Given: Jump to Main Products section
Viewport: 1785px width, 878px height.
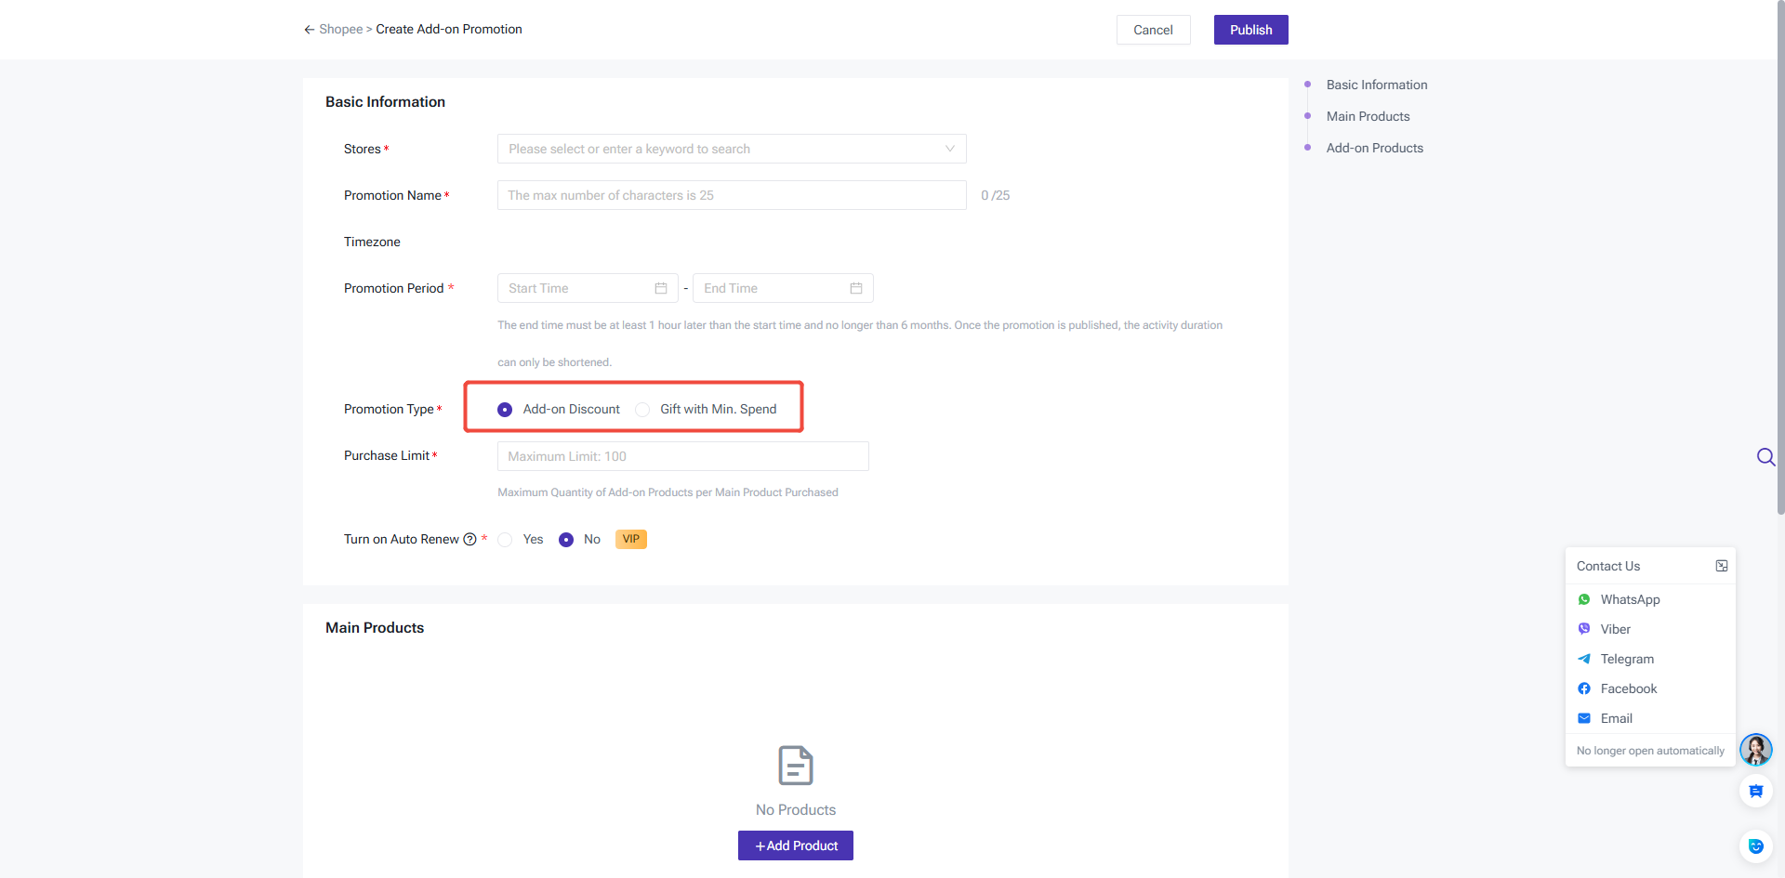Looking at the screenshot, I should click(1368, 116).
